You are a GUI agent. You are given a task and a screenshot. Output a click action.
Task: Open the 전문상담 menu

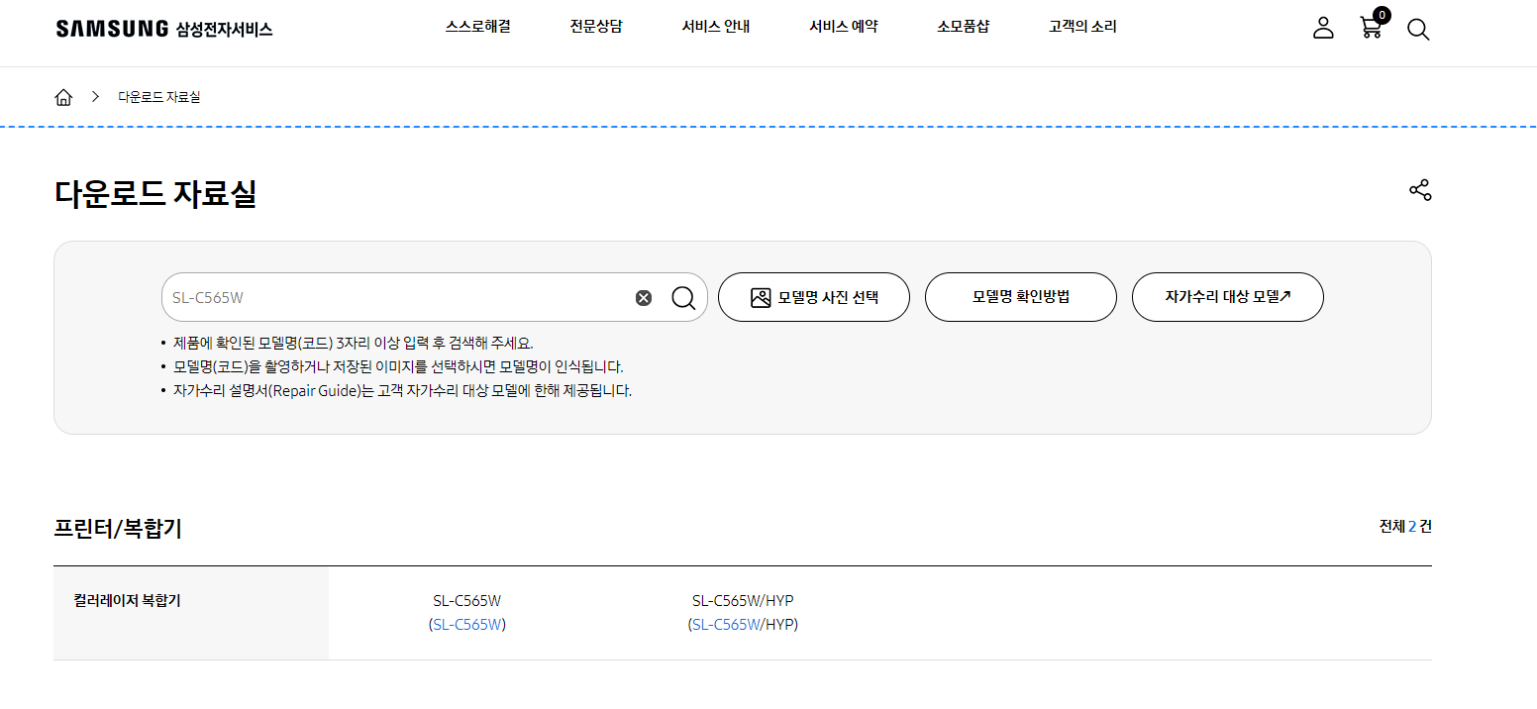pyautogui.click(x=596, y=27)
